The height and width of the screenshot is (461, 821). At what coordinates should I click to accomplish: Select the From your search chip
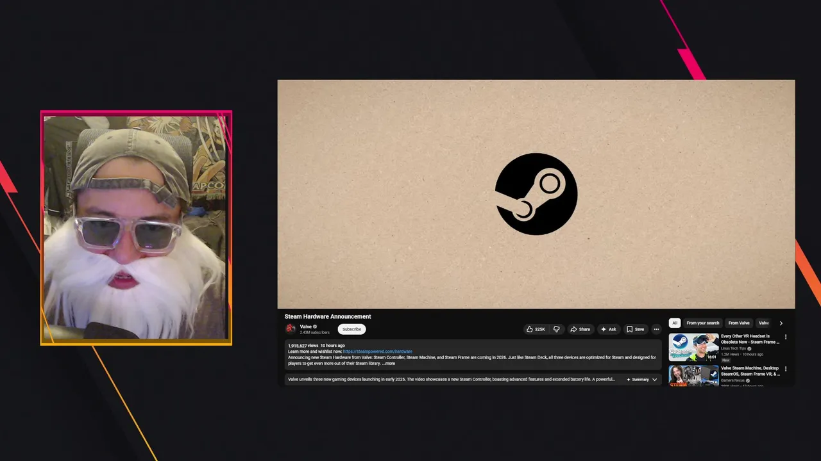click(703, 323)
